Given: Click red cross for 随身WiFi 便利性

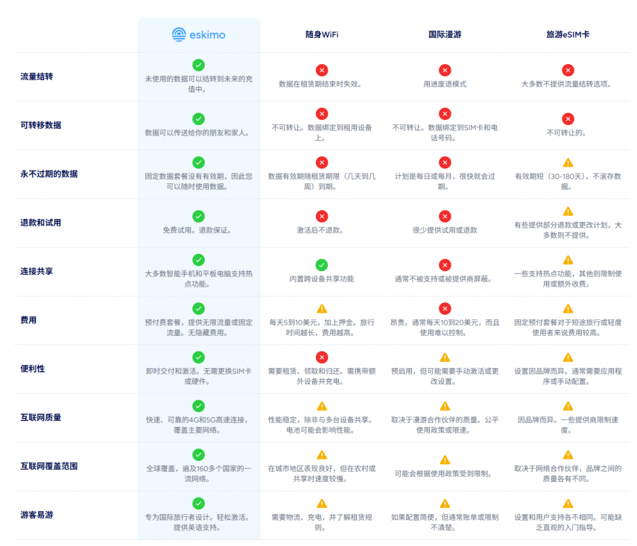Looking at the screenshot, I should (x=322, y=358).
